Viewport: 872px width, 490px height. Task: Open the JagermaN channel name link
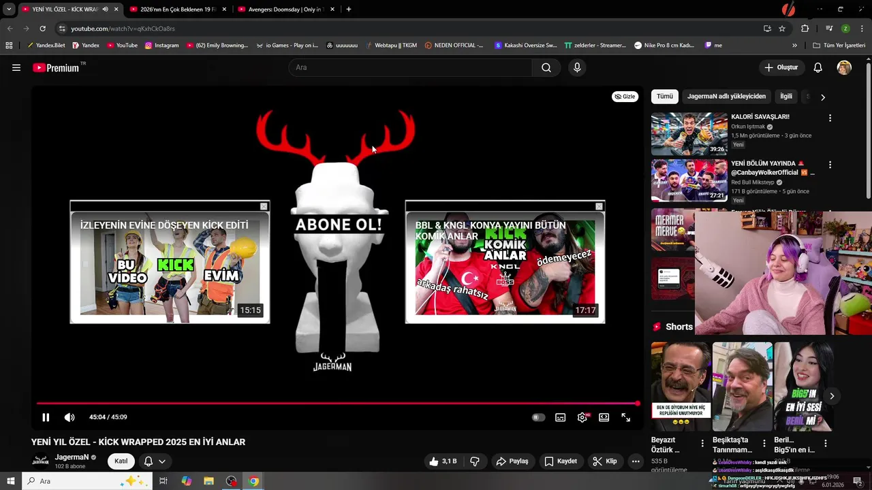tap(72, 457)
